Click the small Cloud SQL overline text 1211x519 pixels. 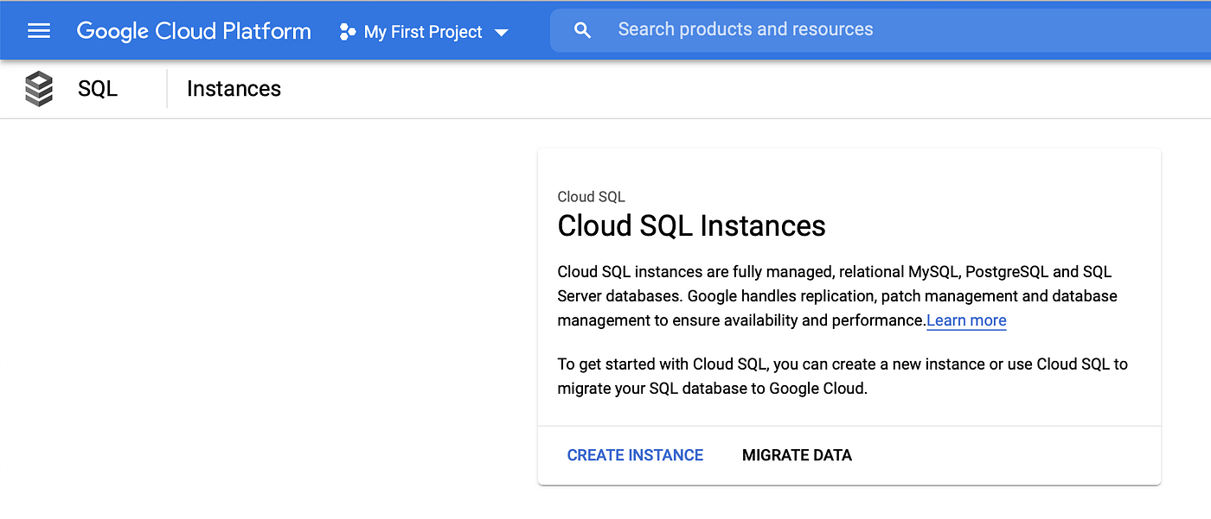(x=591, y=197)
